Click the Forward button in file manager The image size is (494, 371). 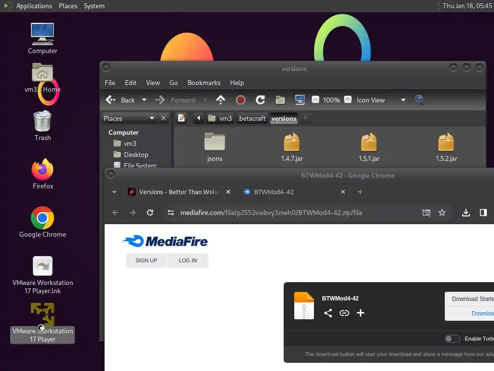click(x=176, y=100)
